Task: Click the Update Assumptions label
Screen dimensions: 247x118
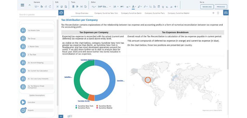Action: pyautogui.click(x=37, y=95)
